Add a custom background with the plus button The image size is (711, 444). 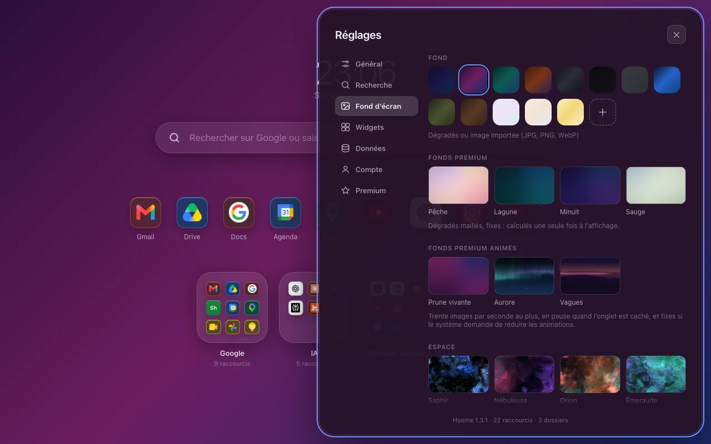pos(603,112)
